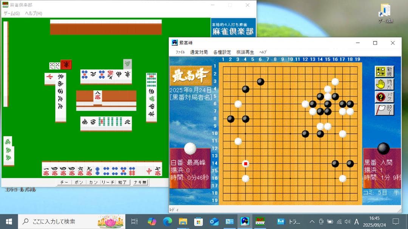Click the コントロール パネル desktop label
This screenshot has width=408, height=229.
pyautogui.click(x=20, y=189)
